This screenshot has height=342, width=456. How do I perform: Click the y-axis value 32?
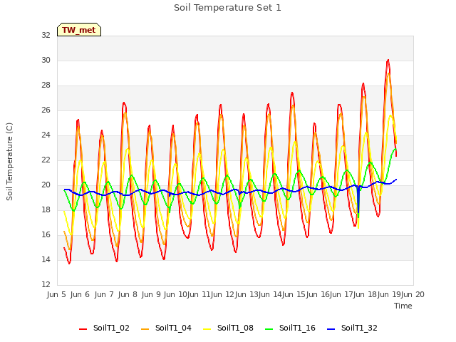click(x=46, y=35)
